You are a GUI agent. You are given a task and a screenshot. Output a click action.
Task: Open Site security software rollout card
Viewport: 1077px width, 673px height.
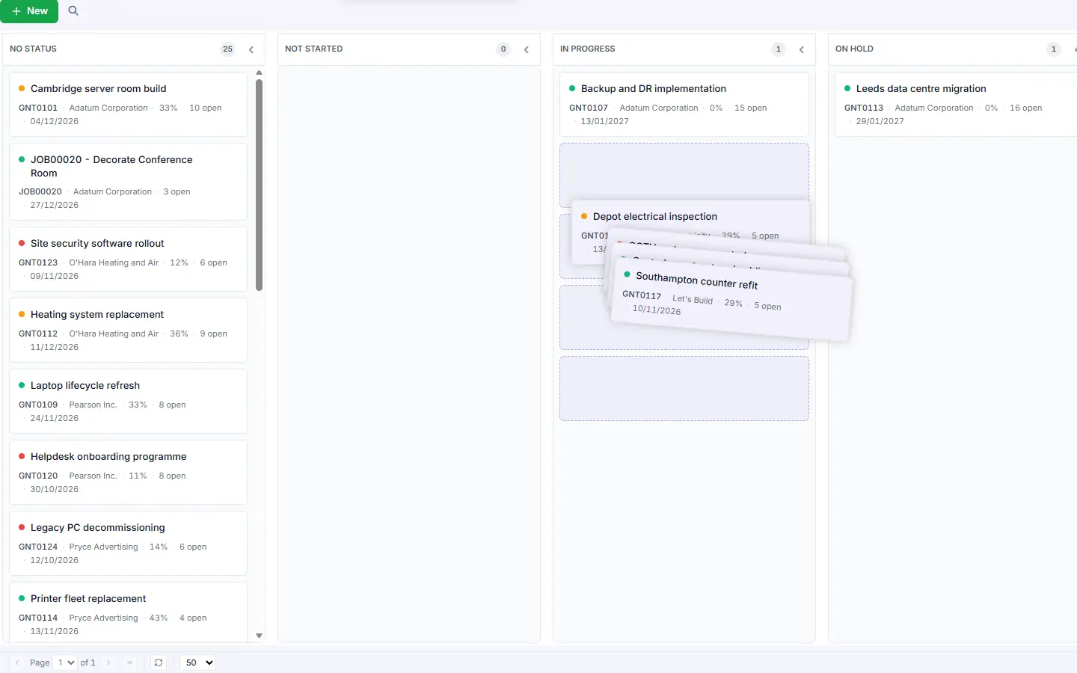[x=128, y=259]
